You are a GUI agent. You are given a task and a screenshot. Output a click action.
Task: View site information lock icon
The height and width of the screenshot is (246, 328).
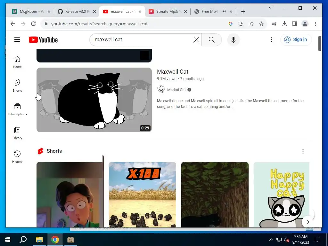click(46, 24)
